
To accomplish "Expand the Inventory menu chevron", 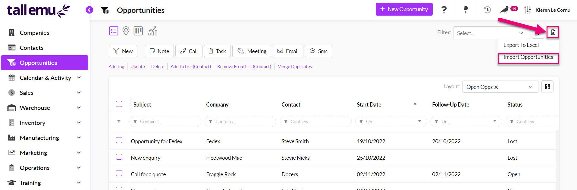I will [x=79, y=122].
